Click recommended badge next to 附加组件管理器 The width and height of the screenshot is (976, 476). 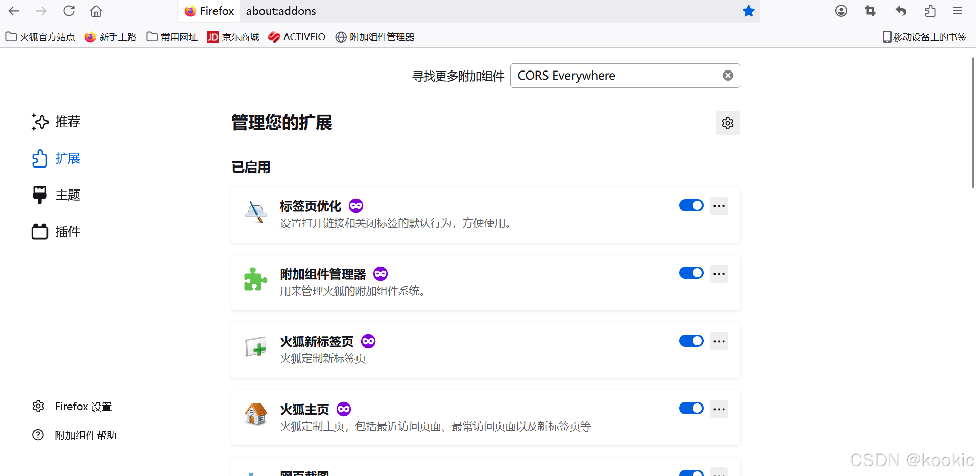click(380, 274)
